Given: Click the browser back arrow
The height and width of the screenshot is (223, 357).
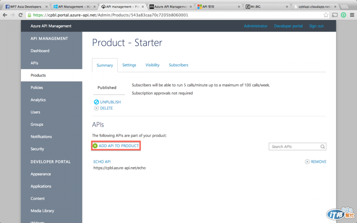Looking at the screenshot, I should (5, 15).
